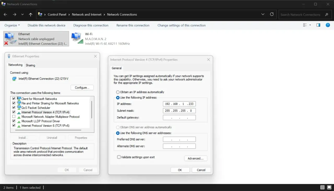334x191 pixels.
Task: Switch to large icons view in status bar
Action: click(x=330, y=187)
